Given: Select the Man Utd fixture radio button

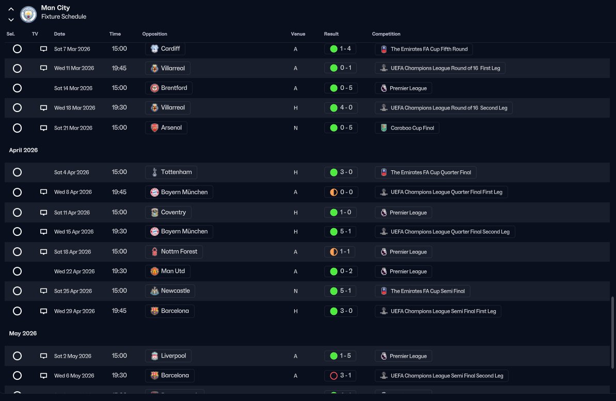Looking at the screenshot, I should click(x=17, y=271).
